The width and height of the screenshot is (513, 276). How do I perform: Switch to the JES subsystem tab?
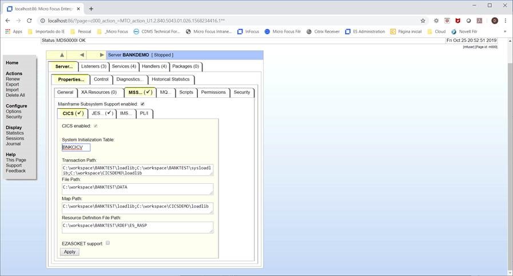pyautogui.click(x=102, y=113)
